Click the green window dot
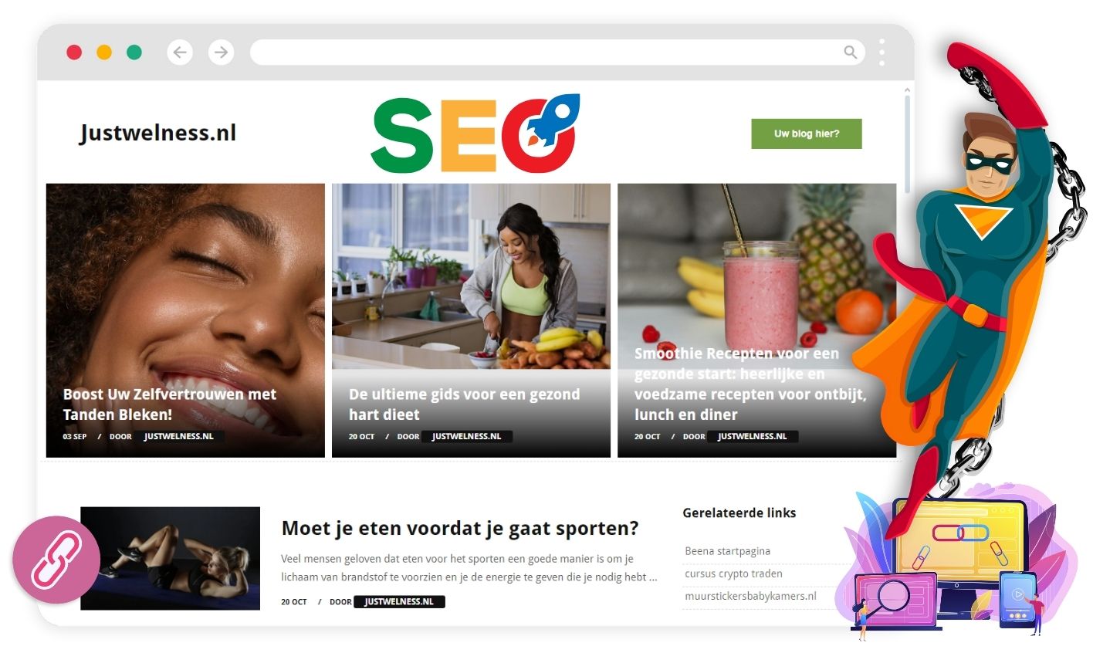 tap(134, 52)
